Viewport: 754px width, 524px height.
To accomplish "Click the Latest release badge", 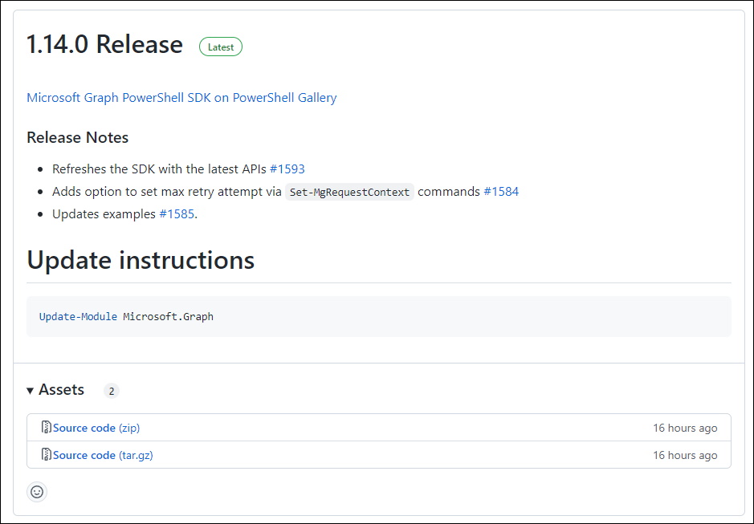I will click(x=221, y=47).
